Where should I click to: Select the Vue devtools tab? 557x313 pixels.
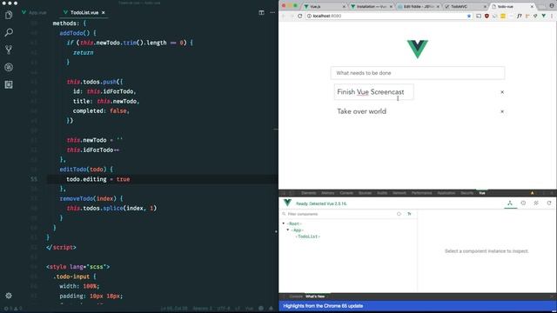point(482,193)
